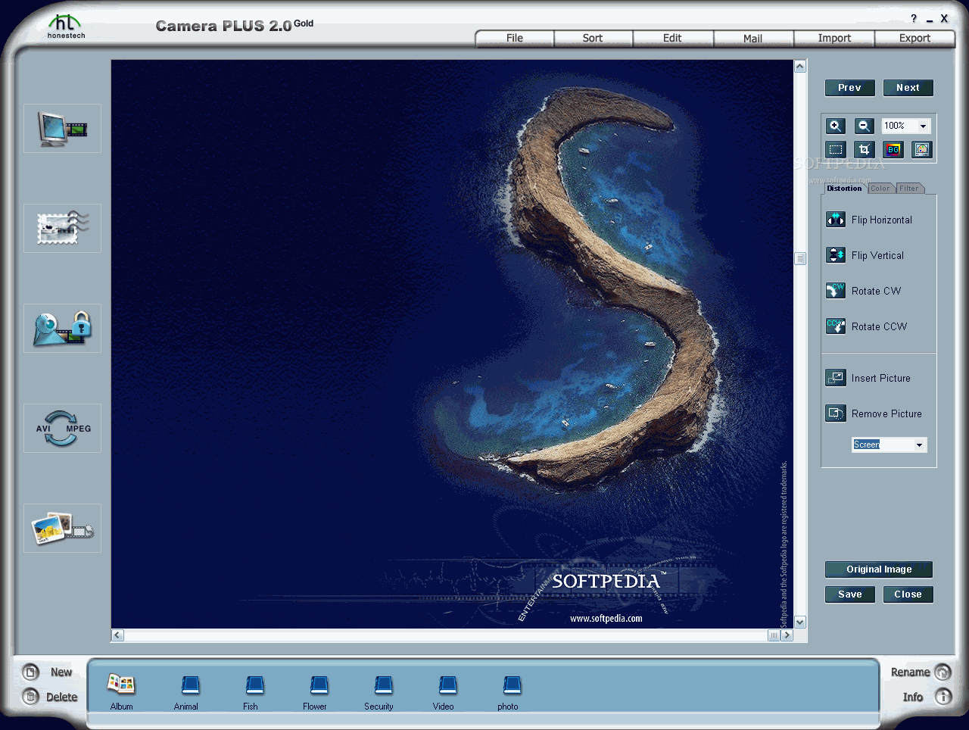969x730 pixels.
Task: Open the File menu
Action: [x=515, y=39]
